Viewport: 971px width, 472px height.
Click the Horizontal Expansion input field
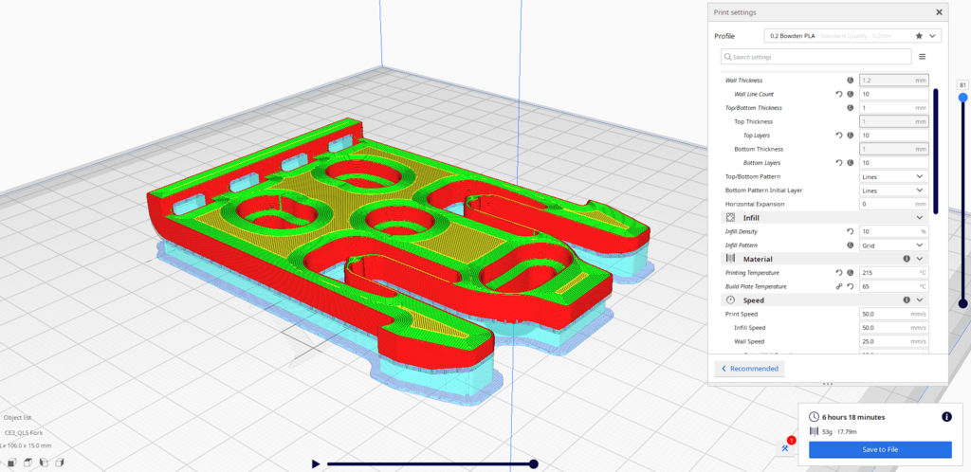point(893,204)
